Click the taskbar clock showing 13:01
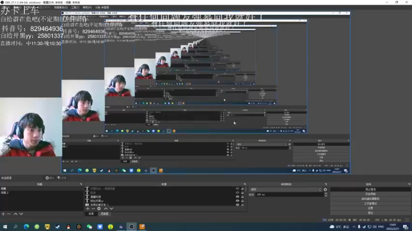The image size is (412, 231). 392,227
